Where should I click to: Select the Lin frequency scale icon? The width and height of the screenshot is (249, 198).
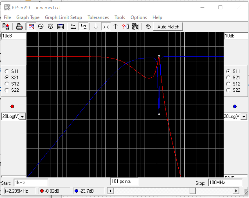73,27
